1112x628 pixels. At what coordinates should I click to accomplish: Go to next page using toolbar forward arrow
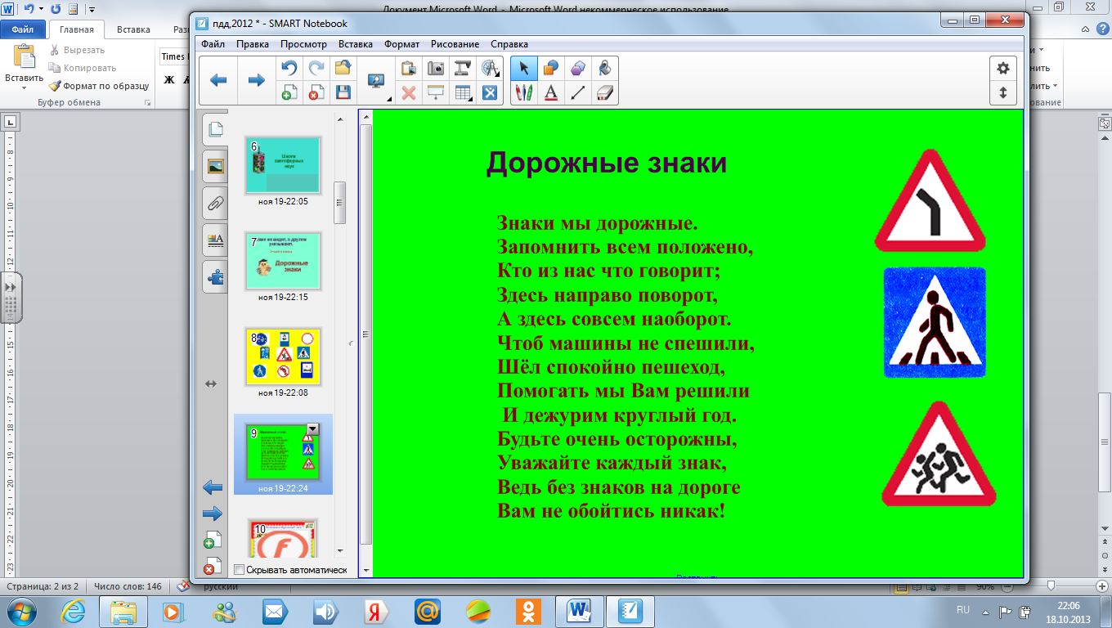point(256,80)
